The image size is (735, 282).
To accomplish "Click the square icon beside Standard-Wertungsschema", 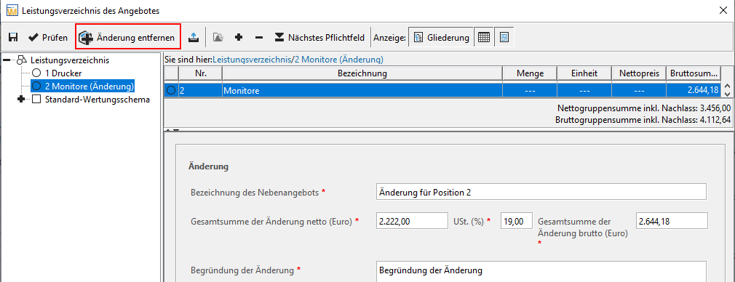I will pos(36,100).
